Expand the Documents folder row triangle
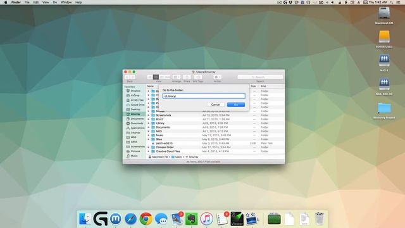 149,127
